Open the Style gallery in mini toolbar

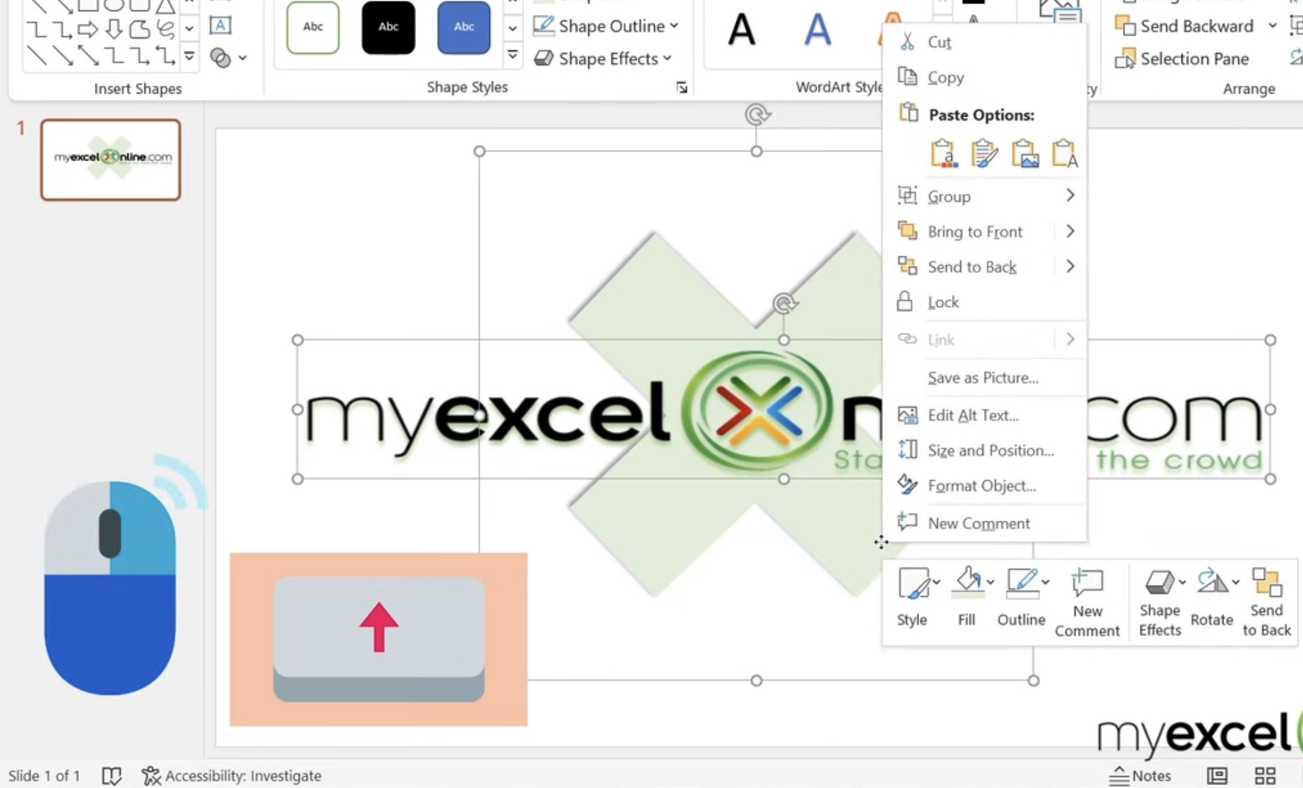(912, 597)
